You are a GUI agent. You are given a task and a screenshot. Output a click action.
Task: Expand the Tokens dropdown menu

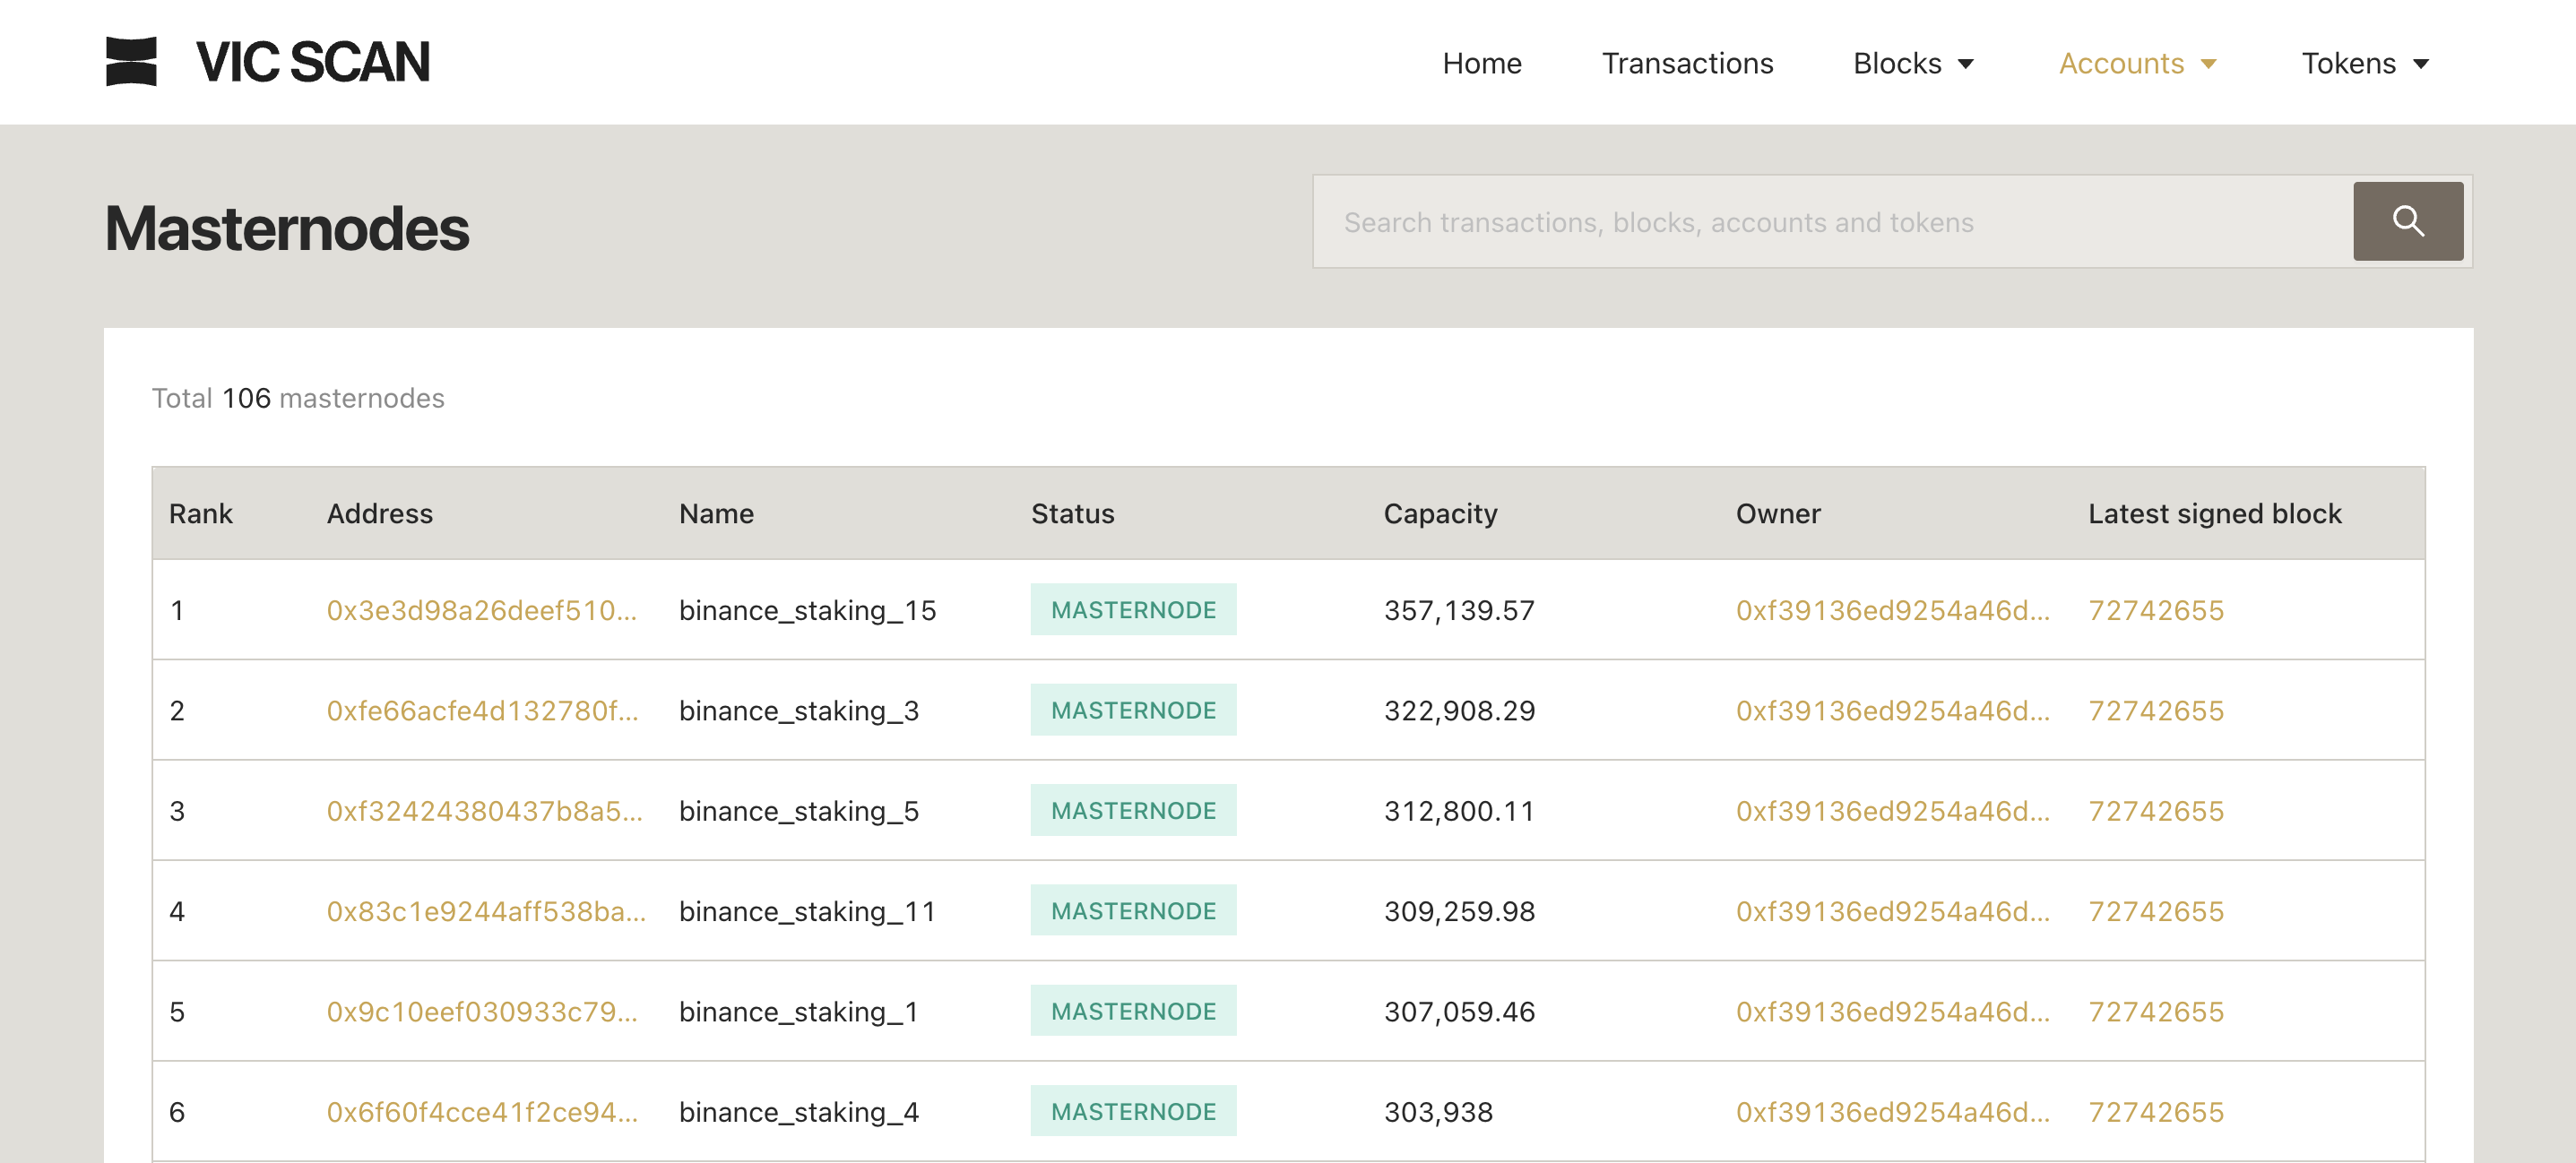pos(2364,64)
